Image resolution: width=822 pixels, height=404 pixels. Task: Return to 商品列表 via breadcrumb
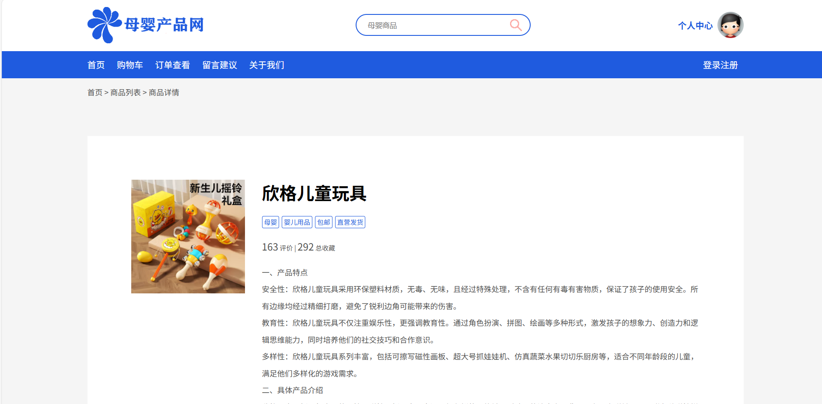click(x=126, y=93)
